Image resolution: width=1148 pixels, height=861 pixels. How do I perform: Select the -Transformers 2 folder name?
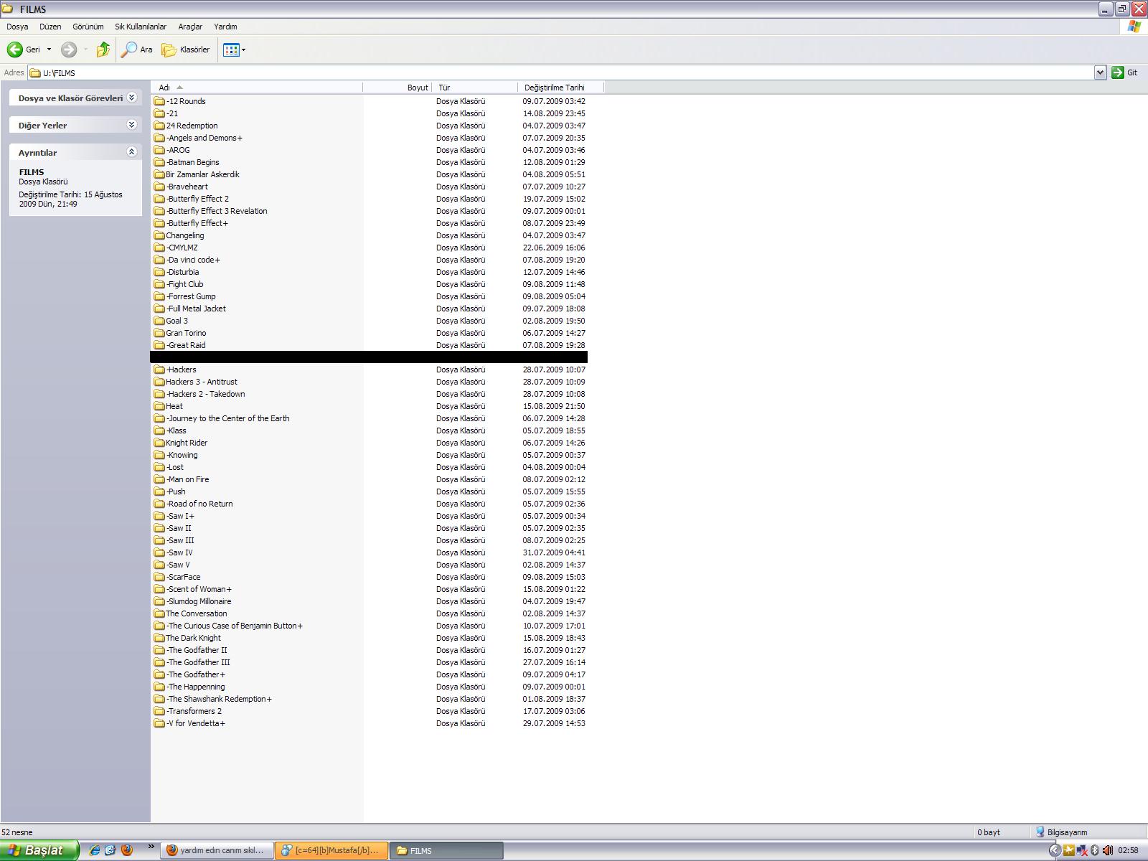(194, 711)
